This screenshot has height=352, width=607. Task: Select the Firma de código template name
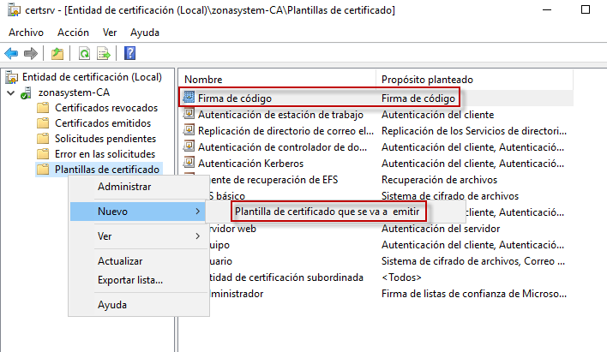click(x=235, y=98)
